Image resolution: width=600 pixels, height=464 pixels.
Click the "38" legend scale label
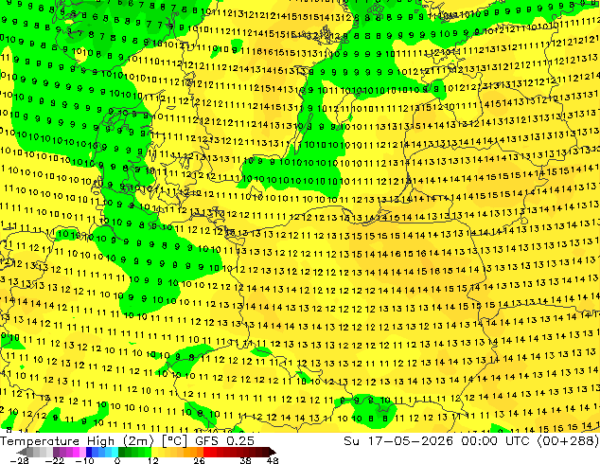(x=246, y=460)
